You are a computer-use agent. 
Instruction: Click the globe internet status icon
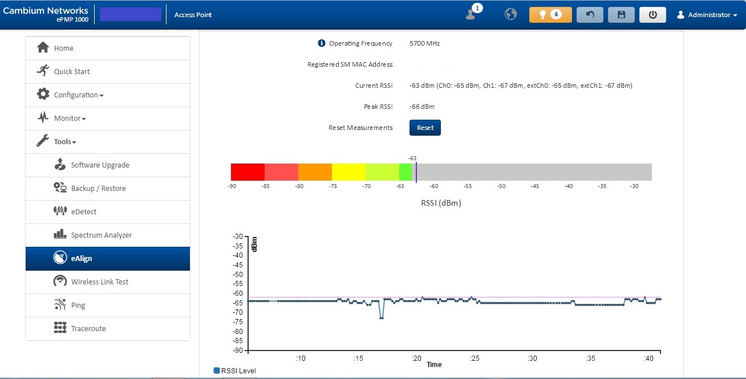point(510,14)
